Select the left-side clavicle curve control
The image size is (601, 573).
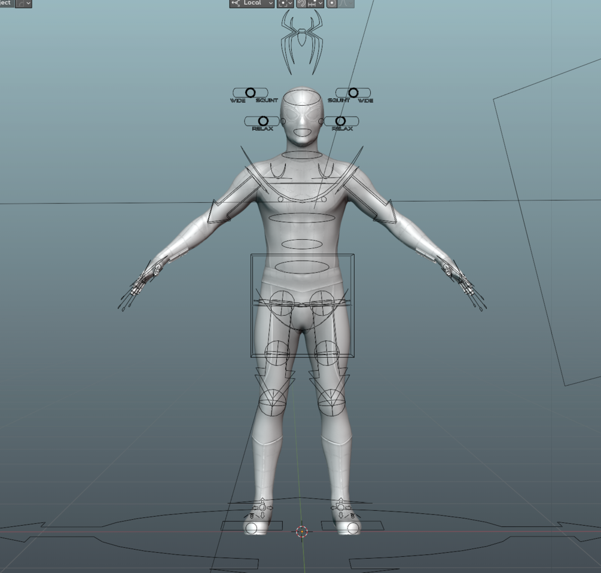[278, 171]
